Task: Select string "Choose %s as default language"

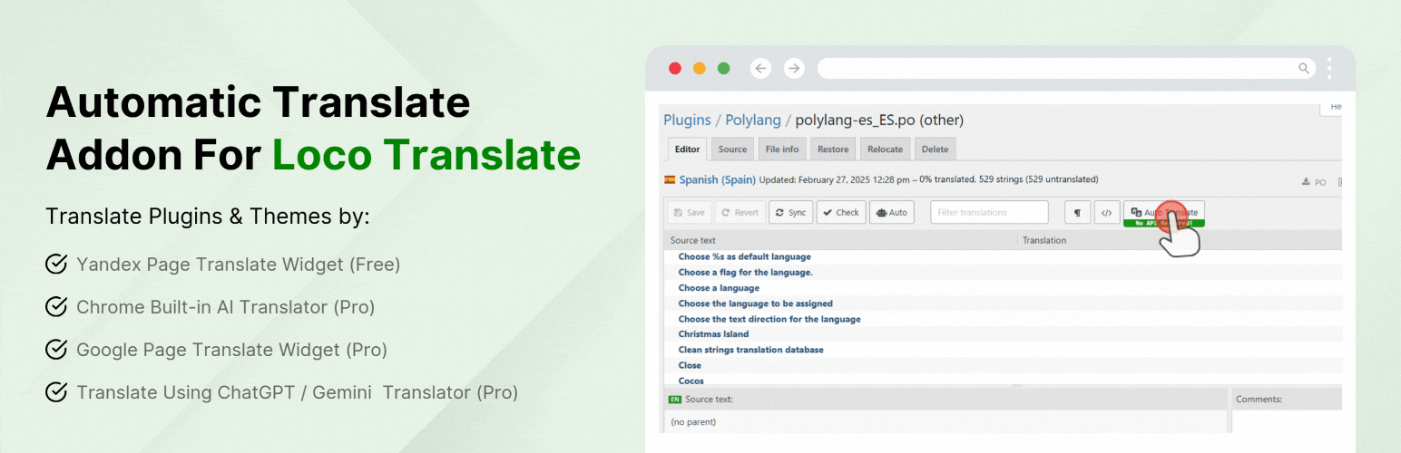Action: [745, 257]
